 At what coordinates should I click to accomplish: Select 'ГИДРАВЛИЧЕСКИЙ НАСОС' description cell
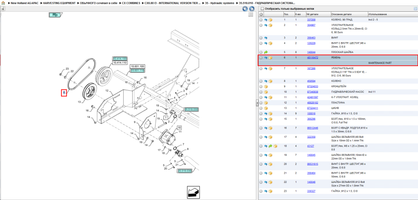click(x=347, y=92)
